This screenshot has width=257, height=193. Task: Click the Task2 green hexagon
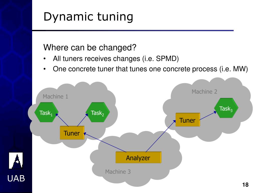click(x=98, y=112)
